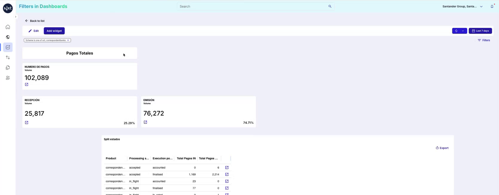
Task: Open the refresh interval dropdown arrow
Action: [x=463, y=31]
